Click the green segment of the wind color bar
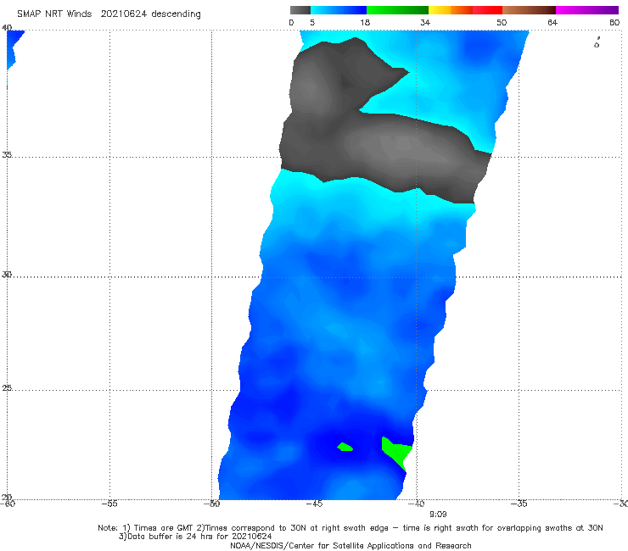This screenshot has width=628, height=551. (397, 10)
